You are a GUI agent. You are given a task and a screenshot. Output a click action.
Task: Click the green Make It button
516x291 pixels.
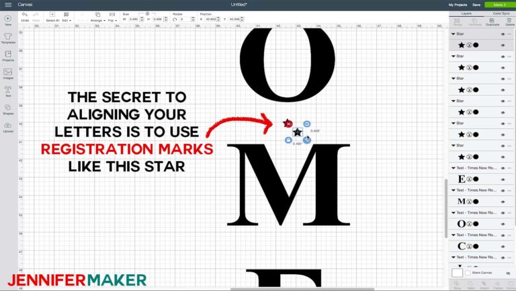[x=500, y=5]
